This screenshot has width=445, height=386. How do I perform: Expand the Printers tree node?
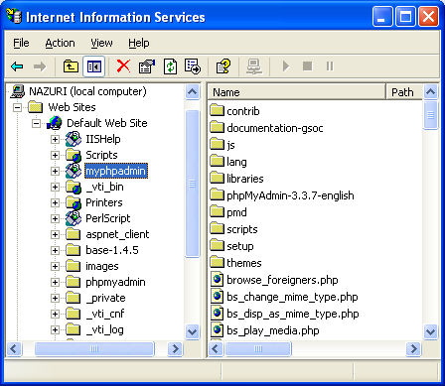point(55,202)
